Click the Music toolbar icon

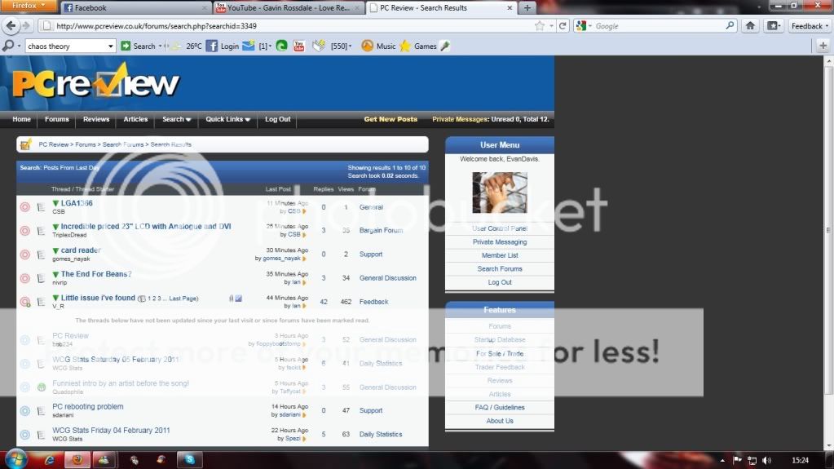[367, 46]
